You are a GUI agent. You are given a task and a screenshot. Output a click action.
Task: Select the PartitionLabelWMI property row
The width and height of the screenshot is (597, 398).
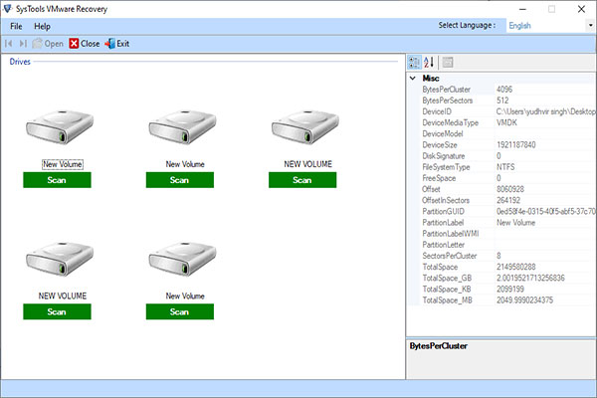(x=507, y=234)
